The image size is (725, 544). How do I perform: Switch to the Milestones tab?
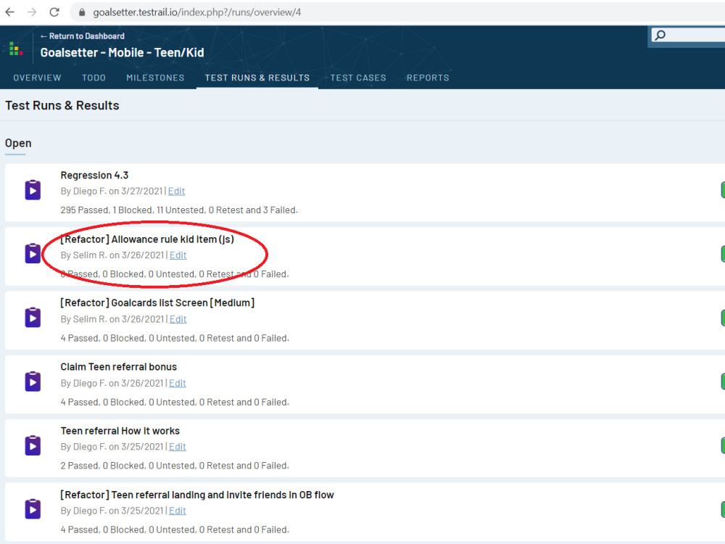click(155, 78)
